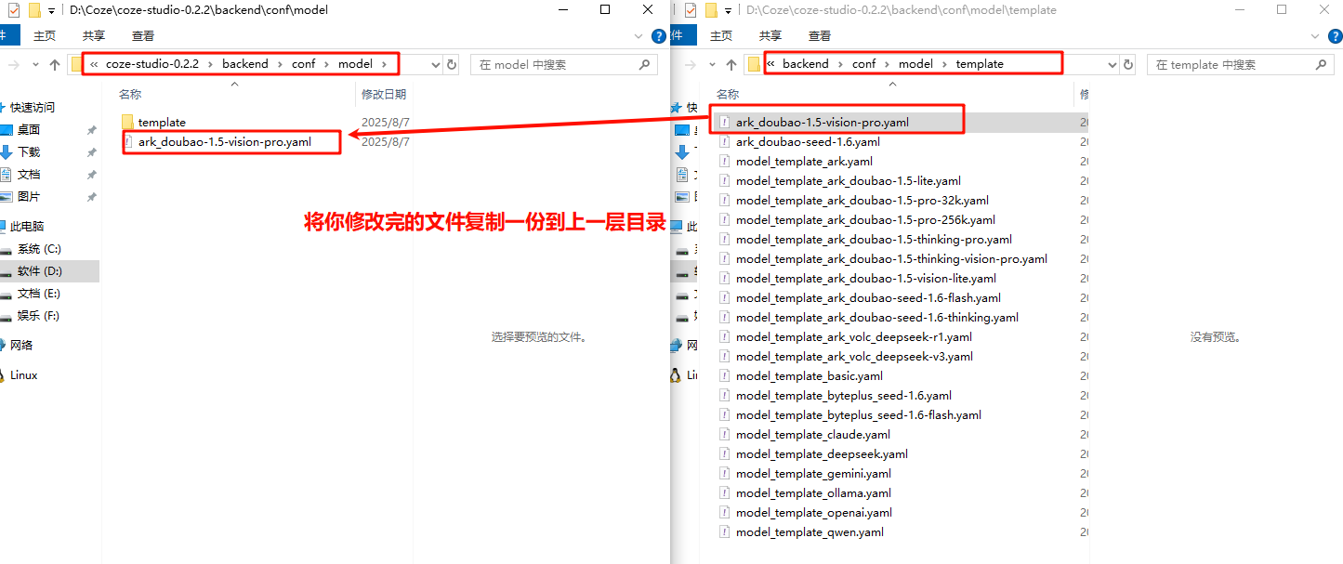Expand address history dropdown in model window
Viewport: 1343px width, 564px height.
[x=436, y=65]
